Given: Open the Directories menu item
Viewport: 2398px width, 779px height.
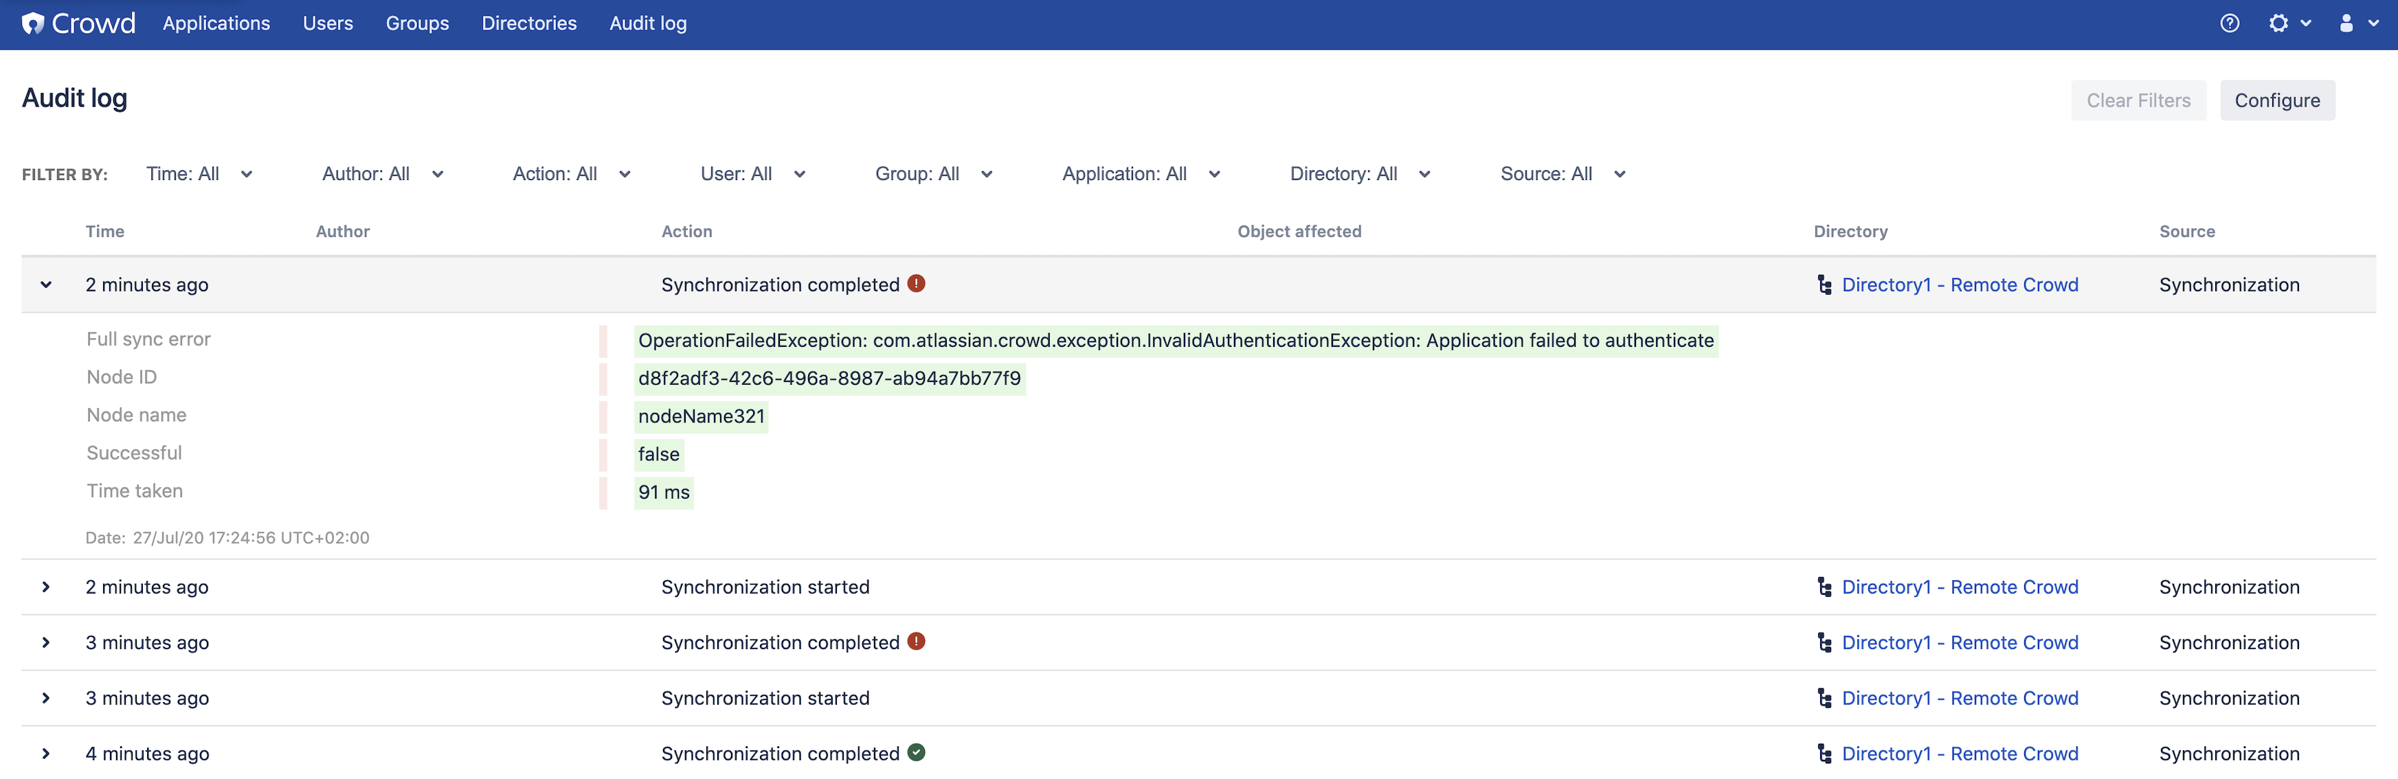Looking at the screenshot, I should pyautogui.click(x=529, y=23).
